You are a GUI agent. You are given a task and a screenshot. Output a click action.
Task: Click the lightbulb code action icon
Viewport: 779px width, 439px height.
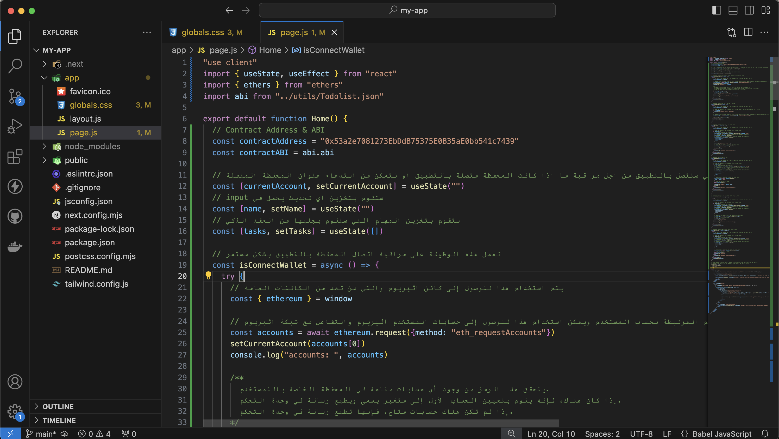tap(208, 275)
